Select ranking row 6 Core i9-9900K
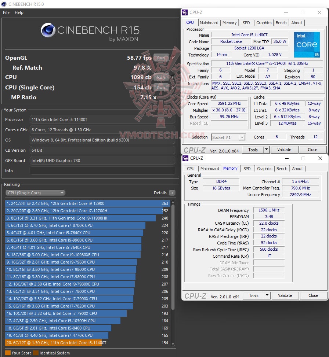The image size is (329, 357). point(87,240)
